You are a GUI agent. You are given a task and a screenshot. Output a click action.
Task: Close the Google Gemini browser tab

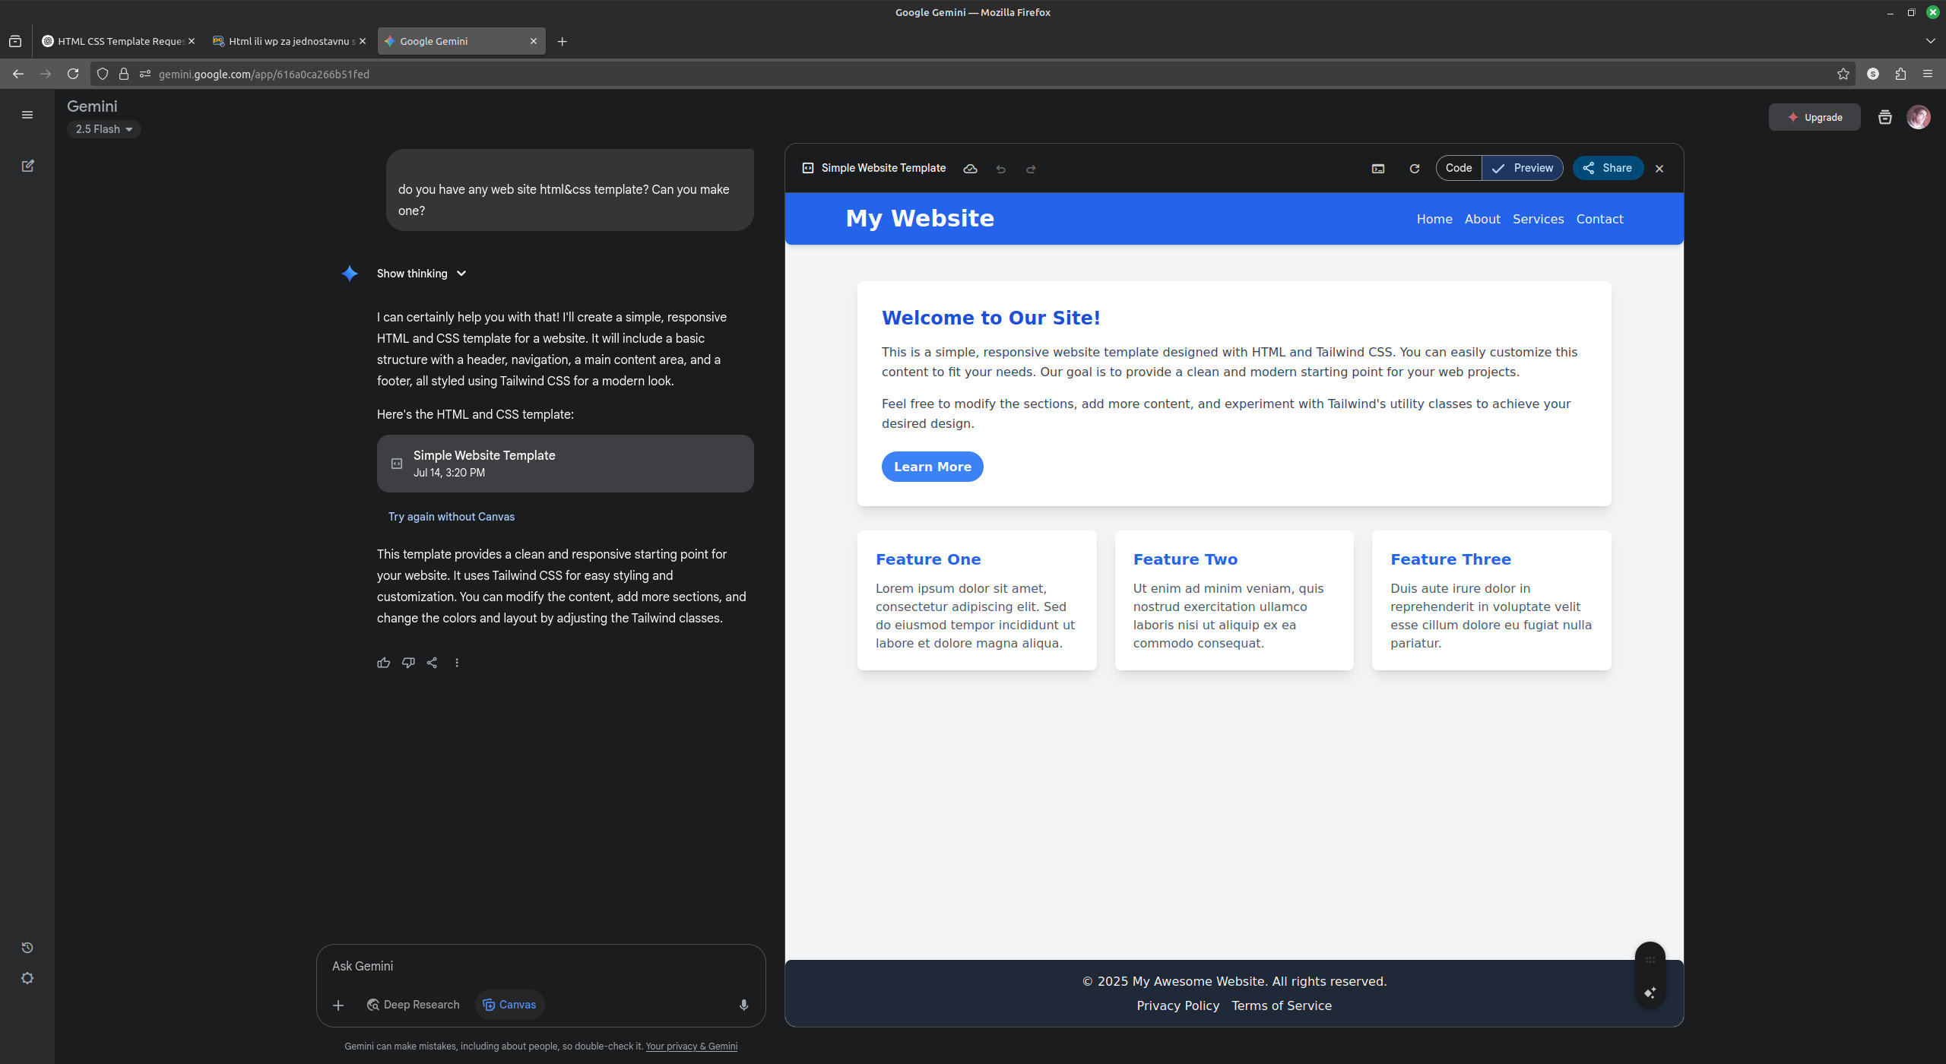click(534, 41)
